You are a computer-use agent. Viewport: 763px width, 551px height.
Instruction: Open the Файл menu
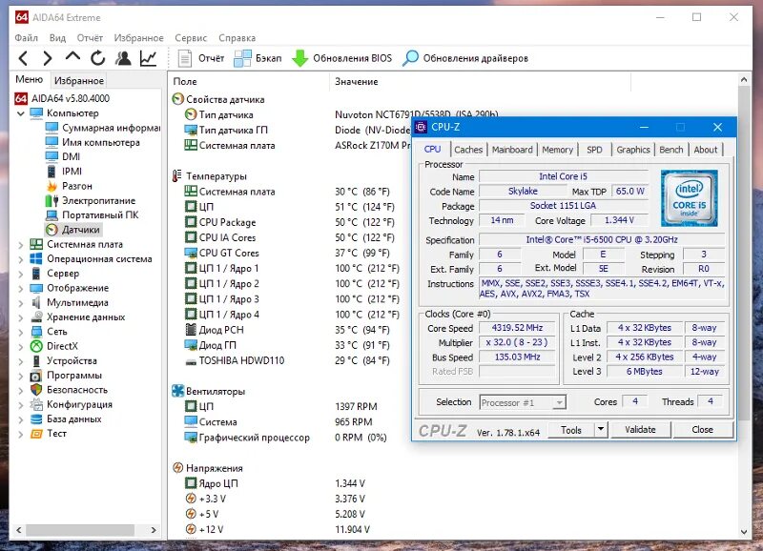[27, 38]
